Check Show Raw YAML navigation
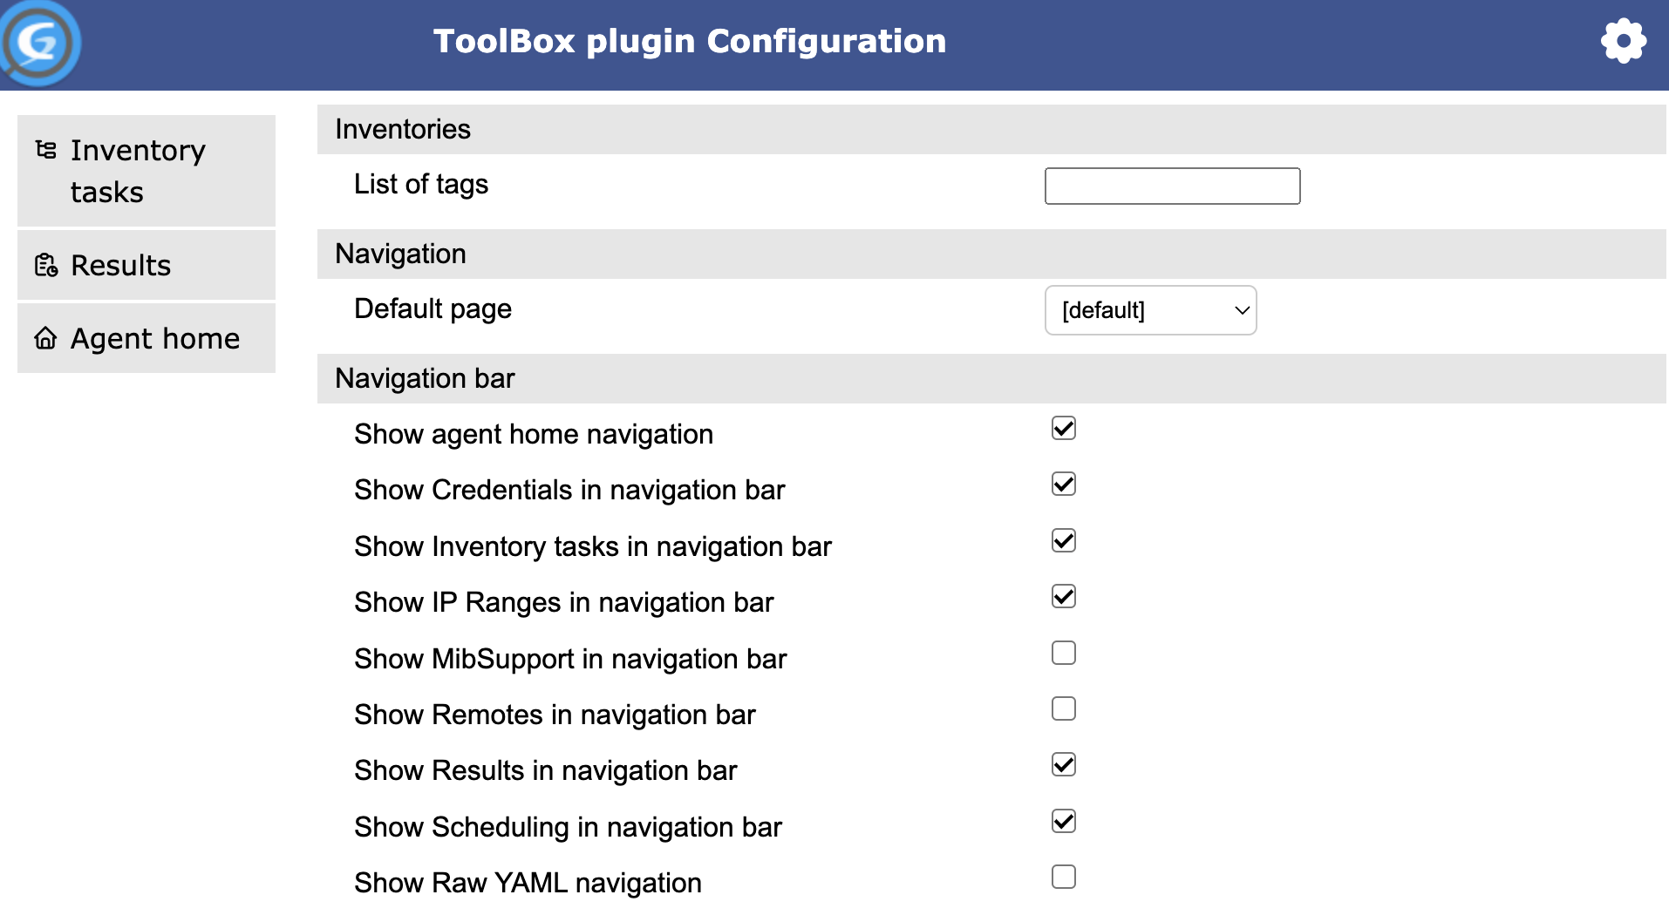1669x915 pixels. [x=1064, y=877]
